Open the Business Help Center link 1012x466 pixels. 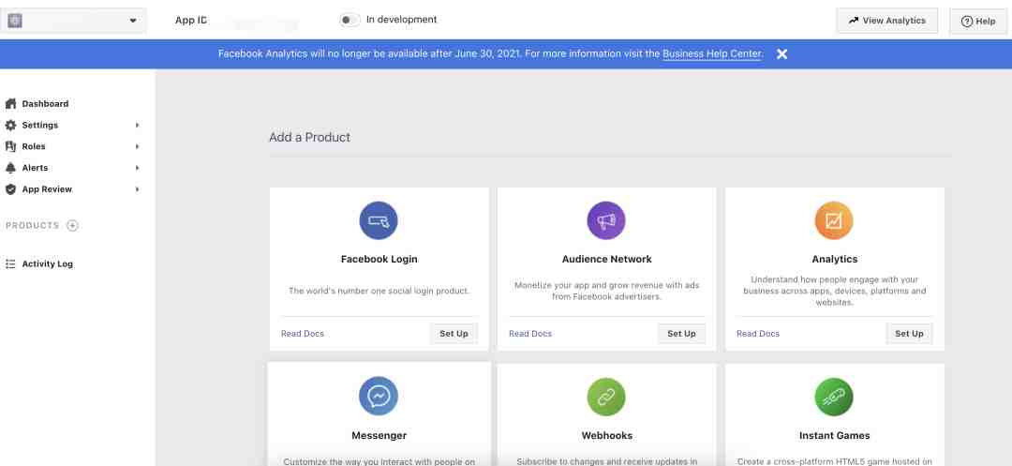pos(712,54)
